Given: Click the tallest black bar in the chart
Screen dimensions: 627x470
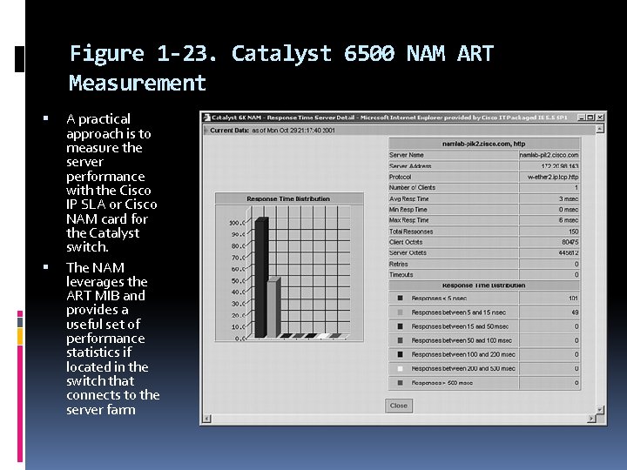Looking at the screenshot, I should pos(261,278).
